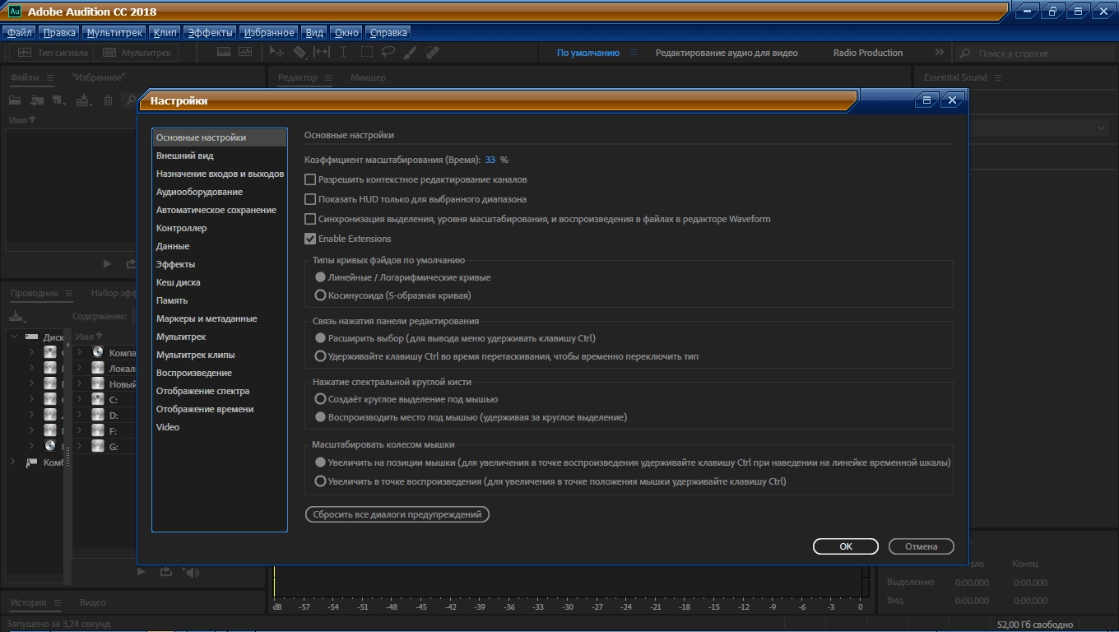This screenshot has height=632, width=1119.
Task: Click the loop preview icon in Проводник panel
Action: (165, 572)
